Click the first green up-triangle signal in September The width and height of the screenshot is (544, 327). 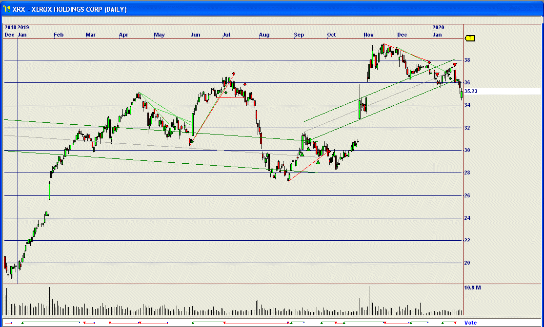point(302,154)
